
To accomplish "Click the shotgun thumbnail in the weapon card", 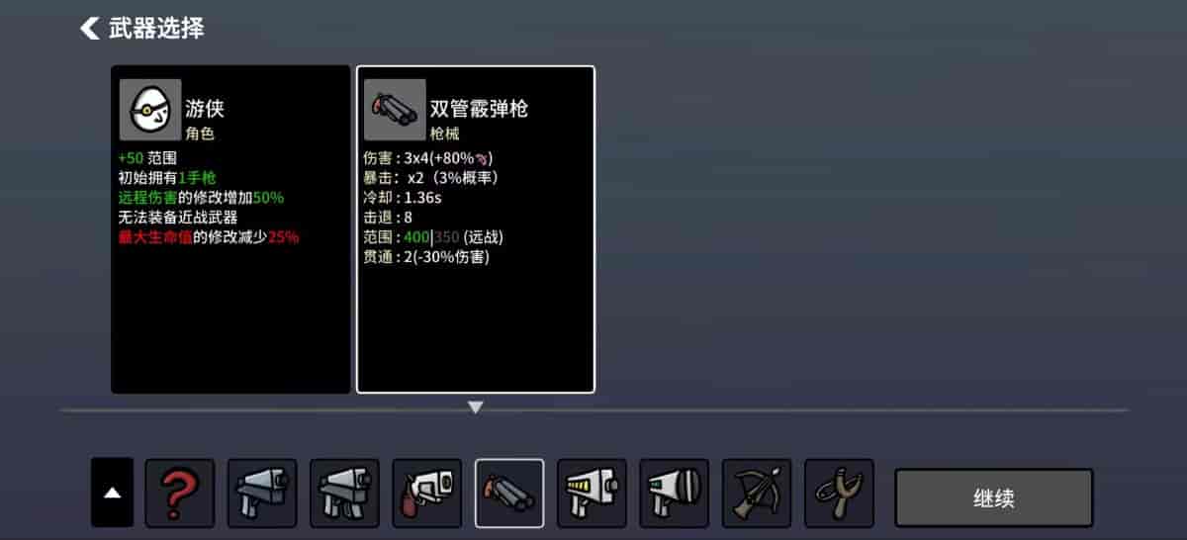I will click(395, 110).
